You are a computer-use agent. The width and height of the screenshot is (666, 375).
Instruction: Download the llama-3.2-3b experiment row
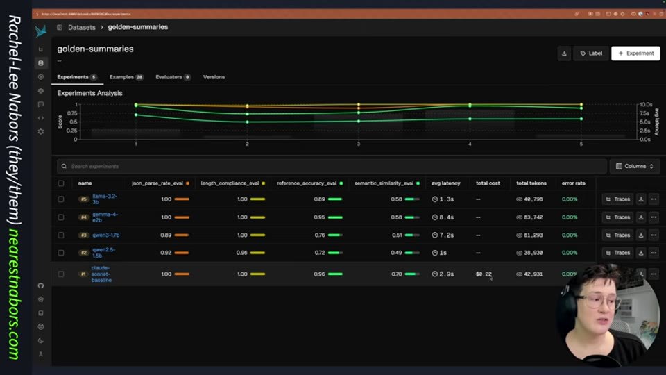(x=641, y=199)
